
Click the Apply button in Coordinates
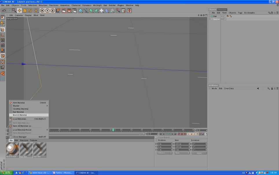point(199,153)
